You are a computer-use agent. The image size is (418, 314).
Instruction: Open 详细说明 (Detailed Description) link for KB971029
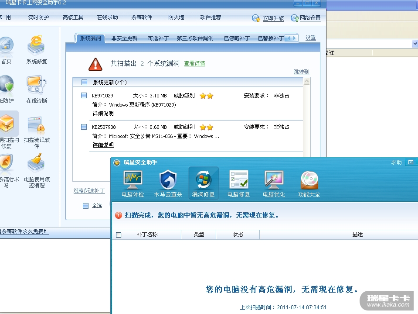(x=103, y=114)
